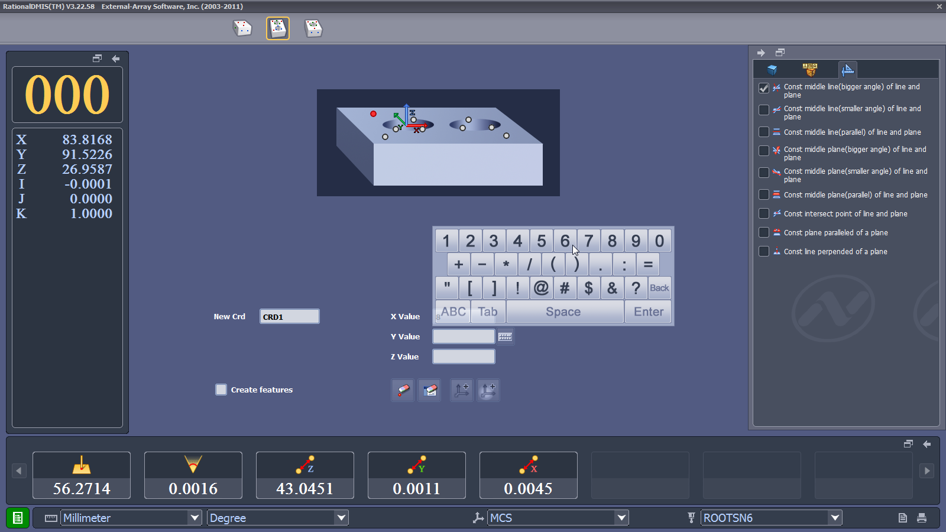Screen dimensions: 946x532
Task: Open the report icon in green box
Action: point(18,518)
